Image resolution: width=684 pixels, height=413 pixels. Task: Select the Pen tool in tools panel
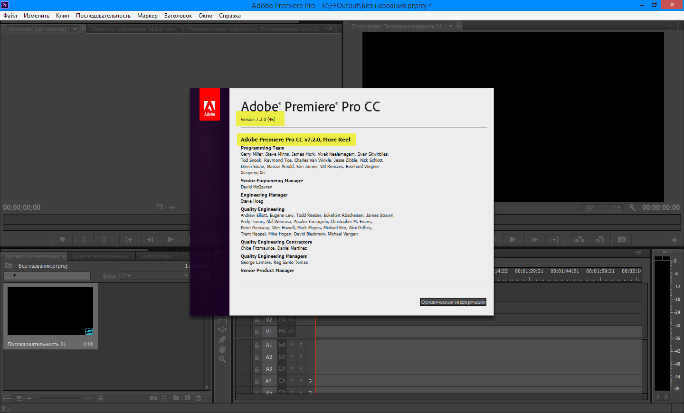(x=222, y=339)
